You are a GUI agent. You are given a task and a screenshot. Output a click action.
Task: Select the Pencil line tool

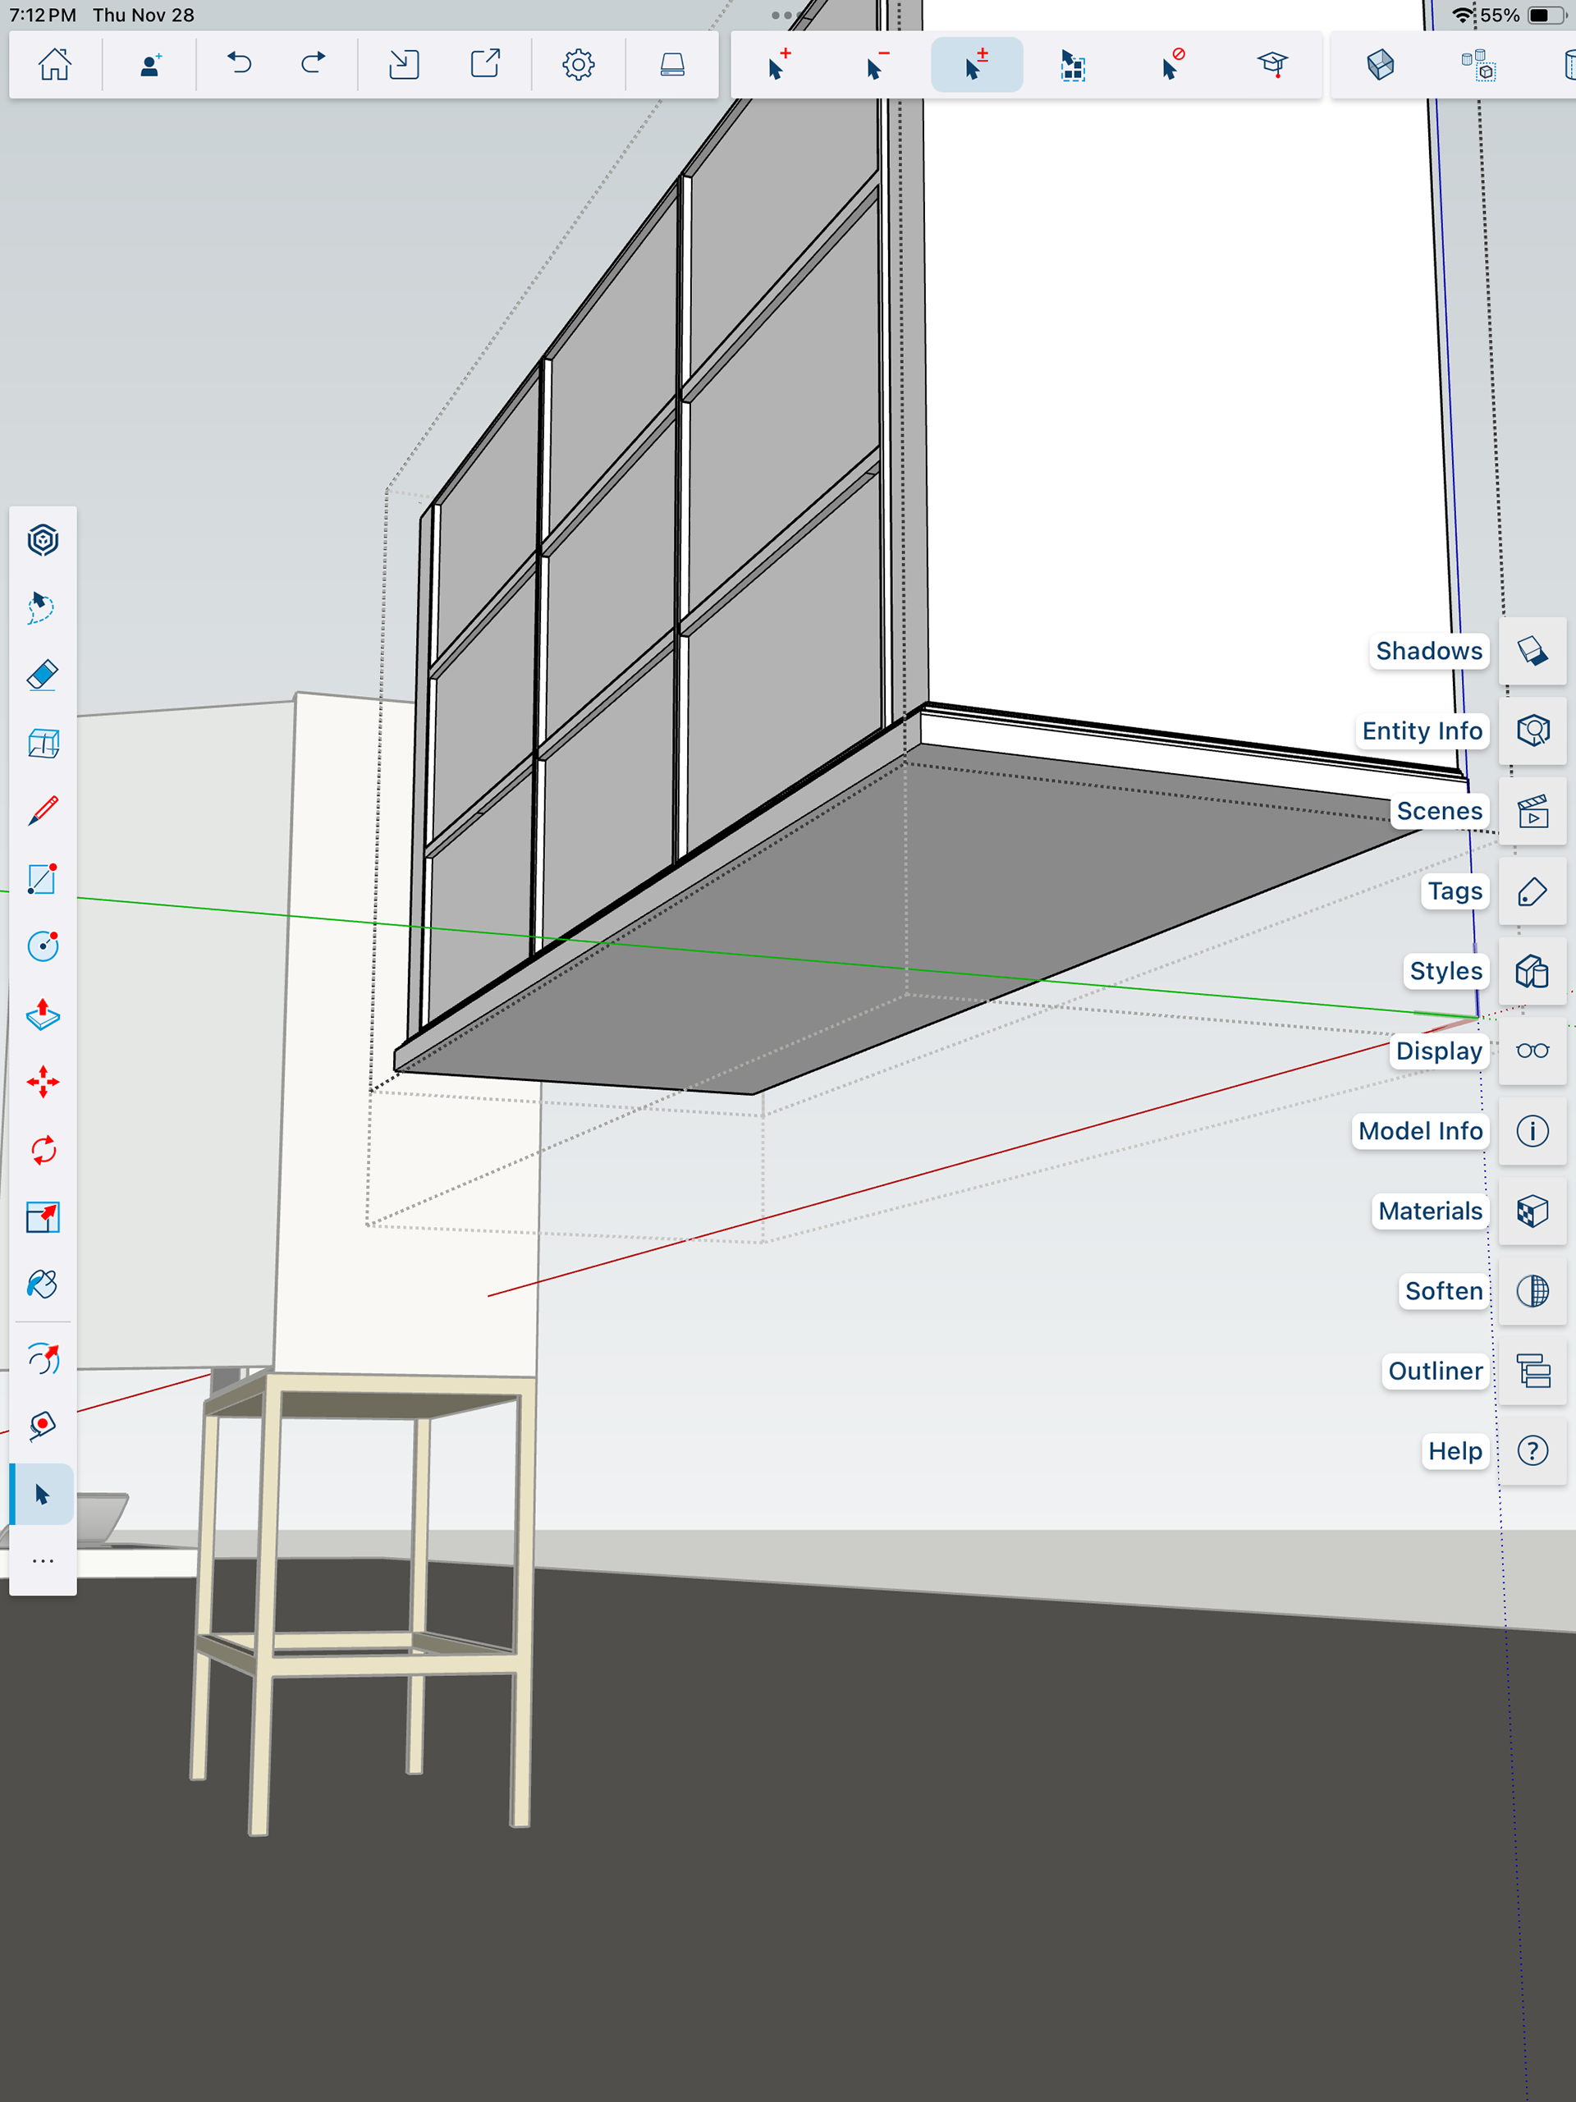(43, 811)
